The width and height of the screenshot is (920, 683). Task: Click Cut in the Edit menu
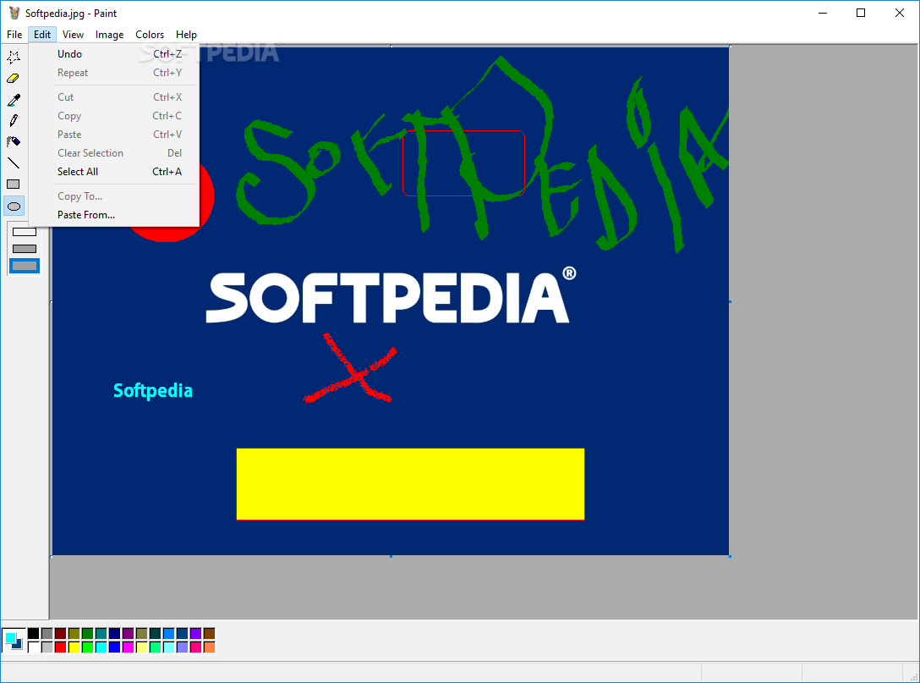114,97
